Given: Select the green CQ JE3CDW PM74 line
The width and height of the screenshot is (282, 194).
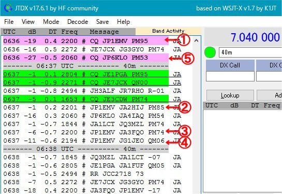Looking at the screenshot, I should pos(86,99).
